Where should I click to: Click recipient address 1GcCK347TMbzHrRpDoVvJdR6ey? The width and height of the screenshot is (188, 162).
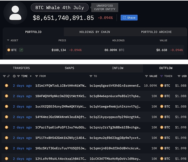(115, 159)
